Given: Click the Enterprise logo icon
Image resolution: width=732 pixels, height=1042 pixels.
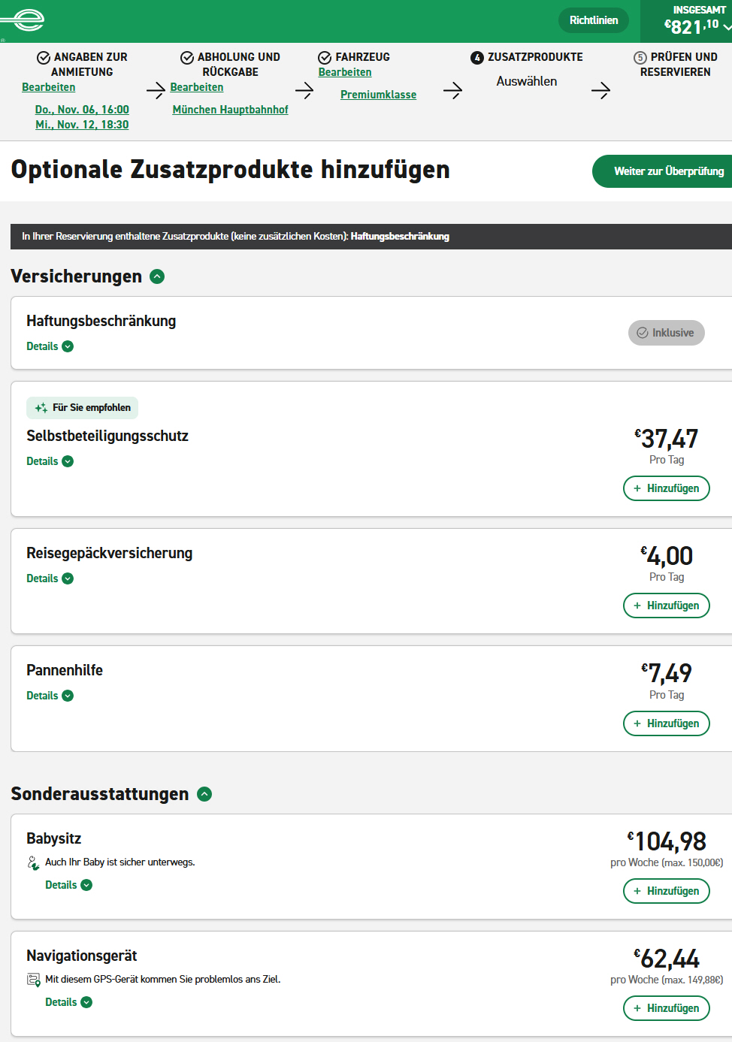Looking at the screenshot, I should pos(27,20).
